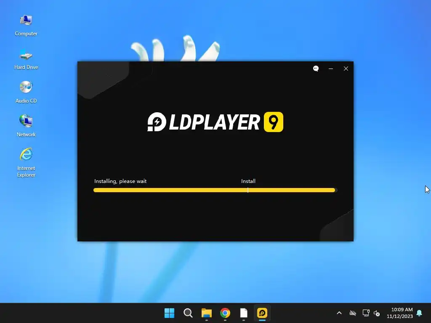Select the Hard Drive desktop icon
Image resolution: width=431 pixels, height=323 pixels.
point(26,59)
